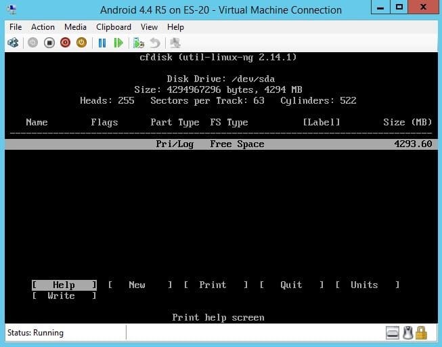The height and width of the screenshot is (347, 442).
Task: Click the 'Flags' column header
Action: [x=104, y=122]
